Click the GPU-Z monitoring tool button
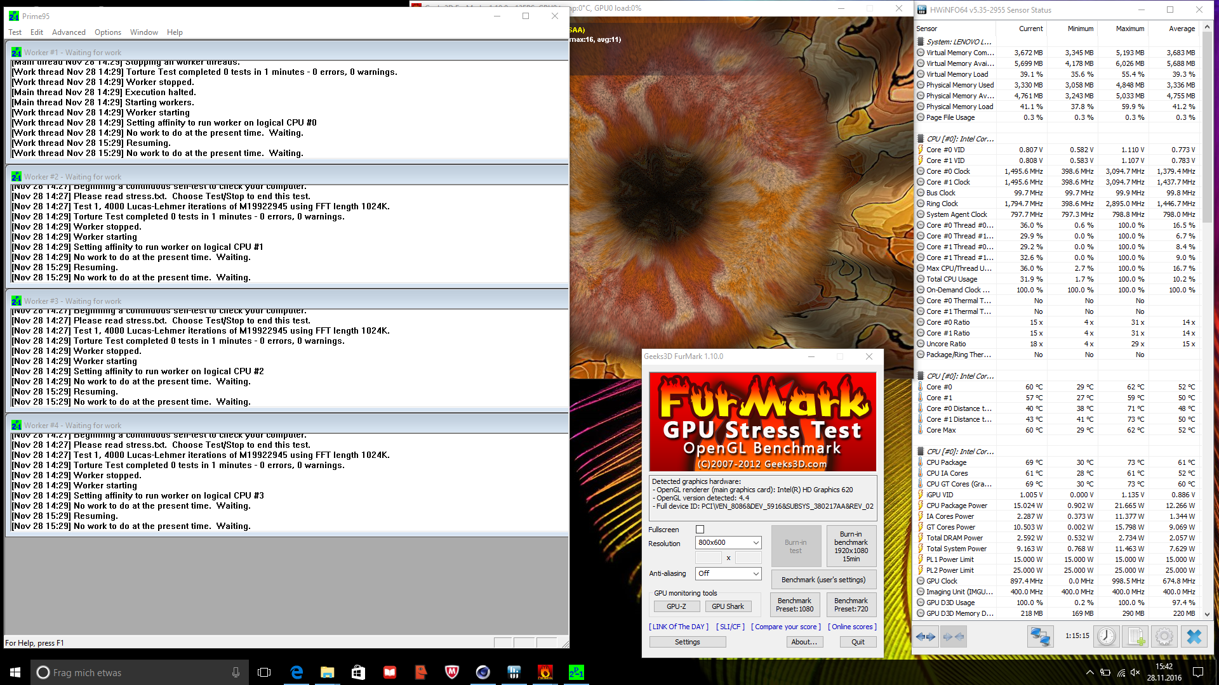 point(676,606)
